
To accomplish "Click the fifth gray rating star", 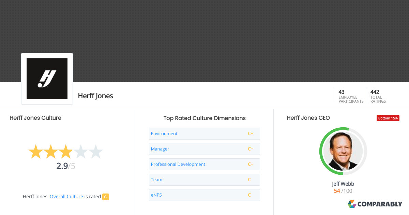I will coord(96,152).
